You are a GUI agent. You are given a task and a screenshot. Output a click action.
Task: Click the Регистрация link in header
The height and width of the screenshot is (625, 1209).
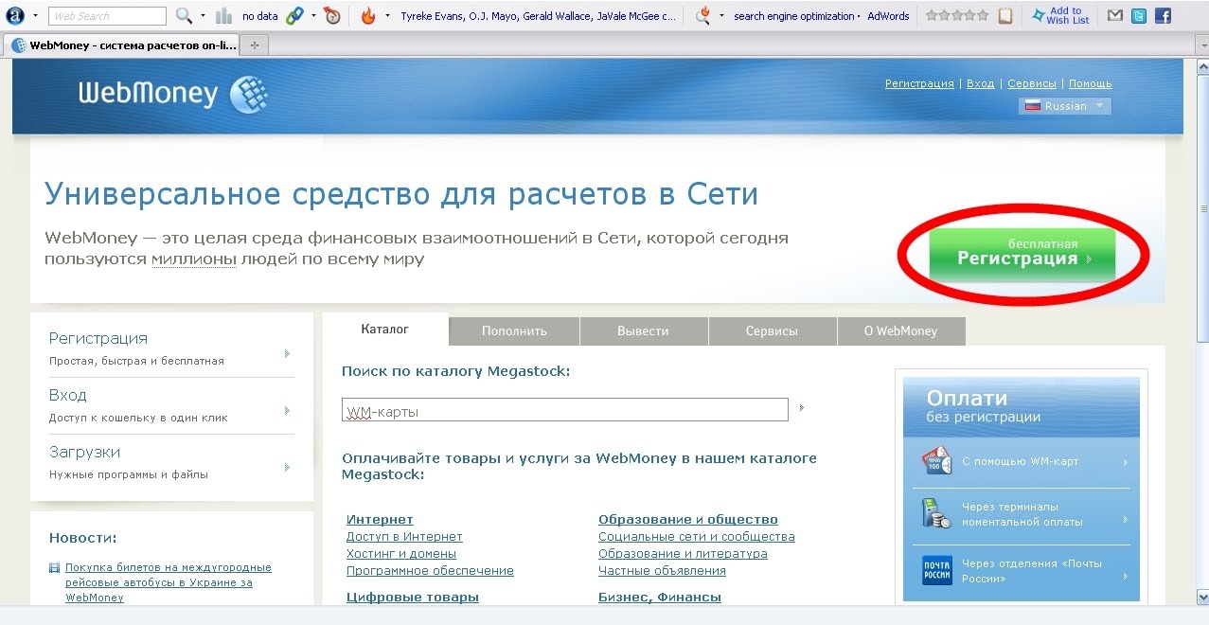(919, 83)
